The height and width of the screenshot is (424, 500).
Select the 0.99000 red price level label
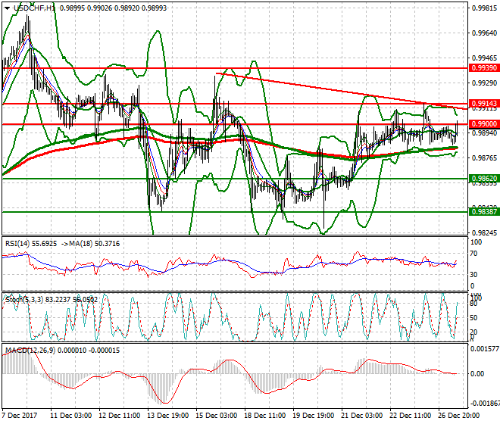click(x=484, y=124)
